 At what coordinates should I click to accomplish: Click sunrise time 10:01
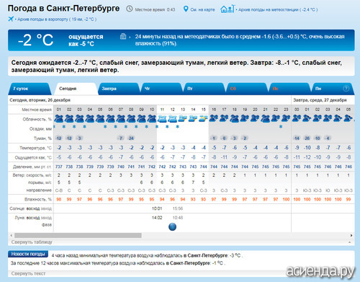157,208
